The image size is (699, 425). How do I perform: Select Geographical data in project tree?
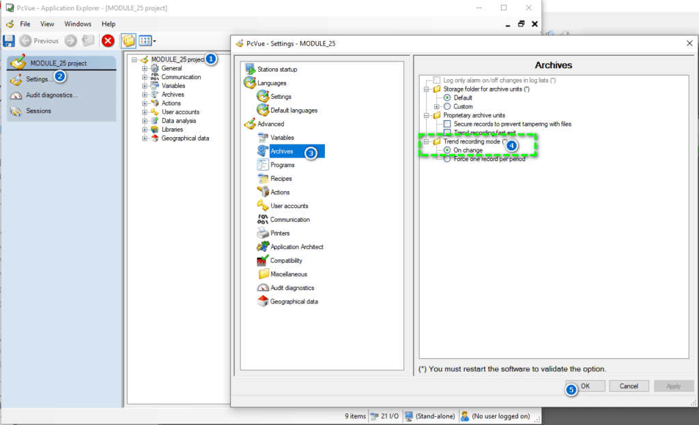pyautogui.click(x=185, y=138)
